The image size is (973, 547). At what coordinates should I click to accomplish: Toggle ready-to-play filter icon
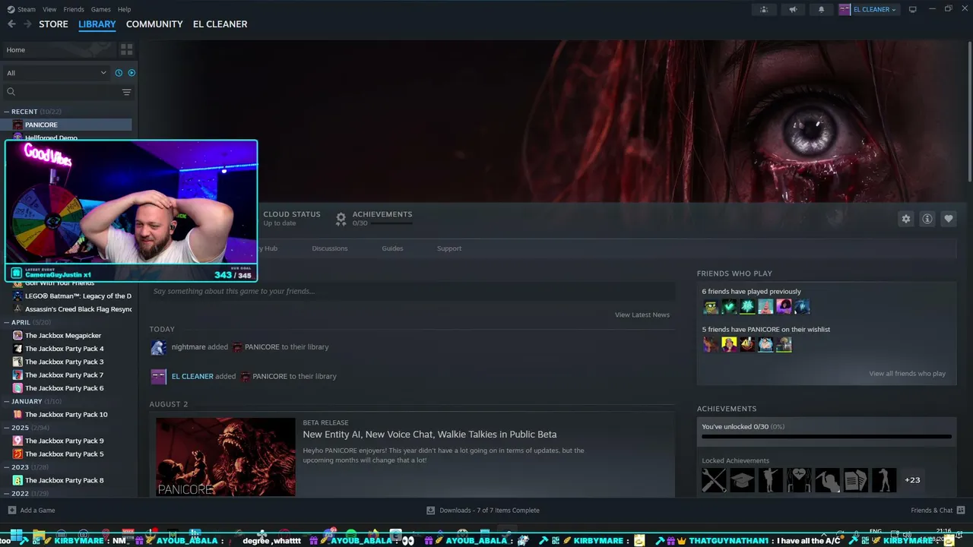click(x=132, y=73)
